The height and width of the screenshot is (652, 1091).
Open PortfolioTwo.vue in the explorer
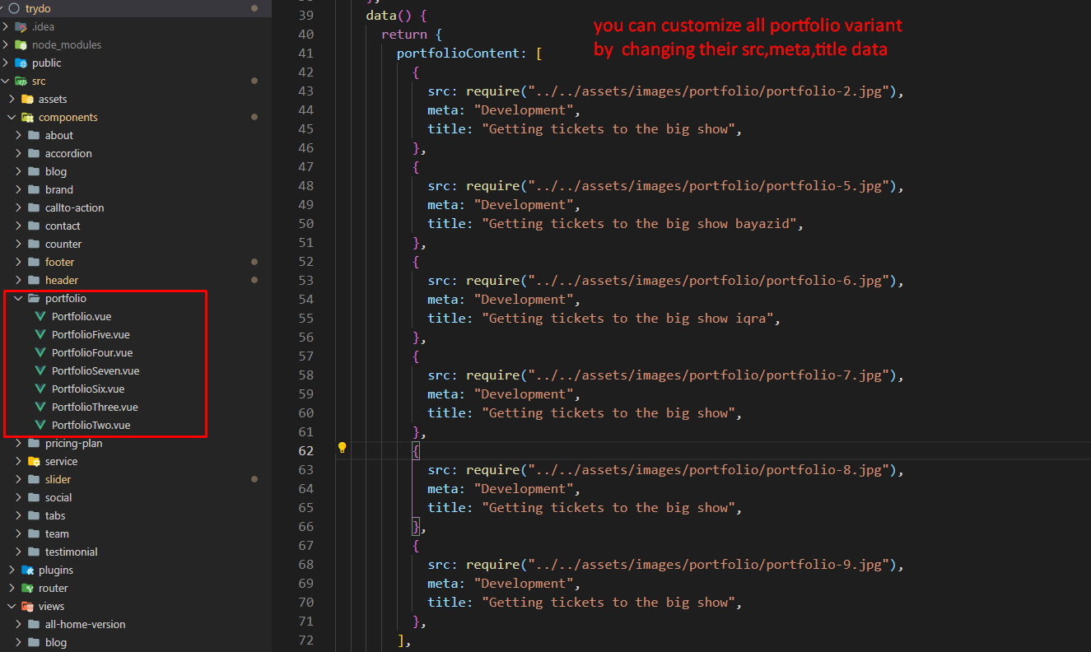point(91,425)
